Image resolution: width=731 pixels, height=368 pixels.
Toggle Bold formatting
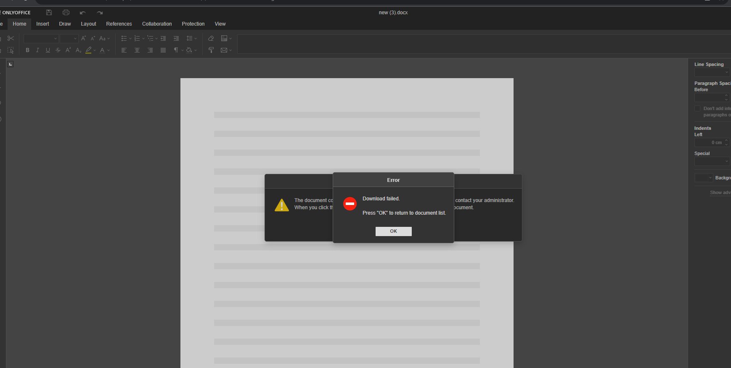pos(27,50)
